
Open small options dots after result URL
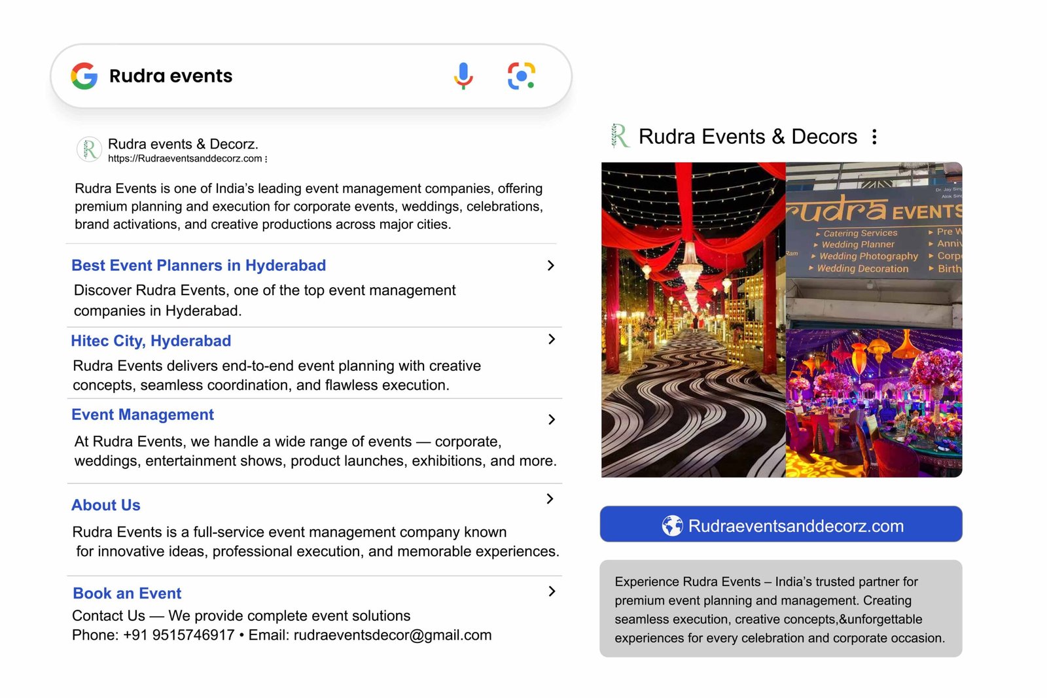[266, 159]
